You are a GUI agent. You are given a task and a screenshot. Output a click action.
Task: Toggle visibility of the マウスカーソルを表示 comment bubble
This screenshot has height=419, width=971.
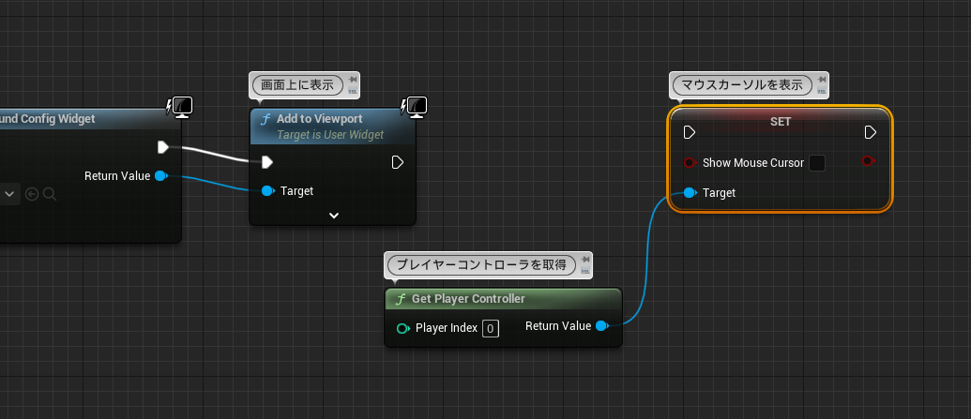822,91
